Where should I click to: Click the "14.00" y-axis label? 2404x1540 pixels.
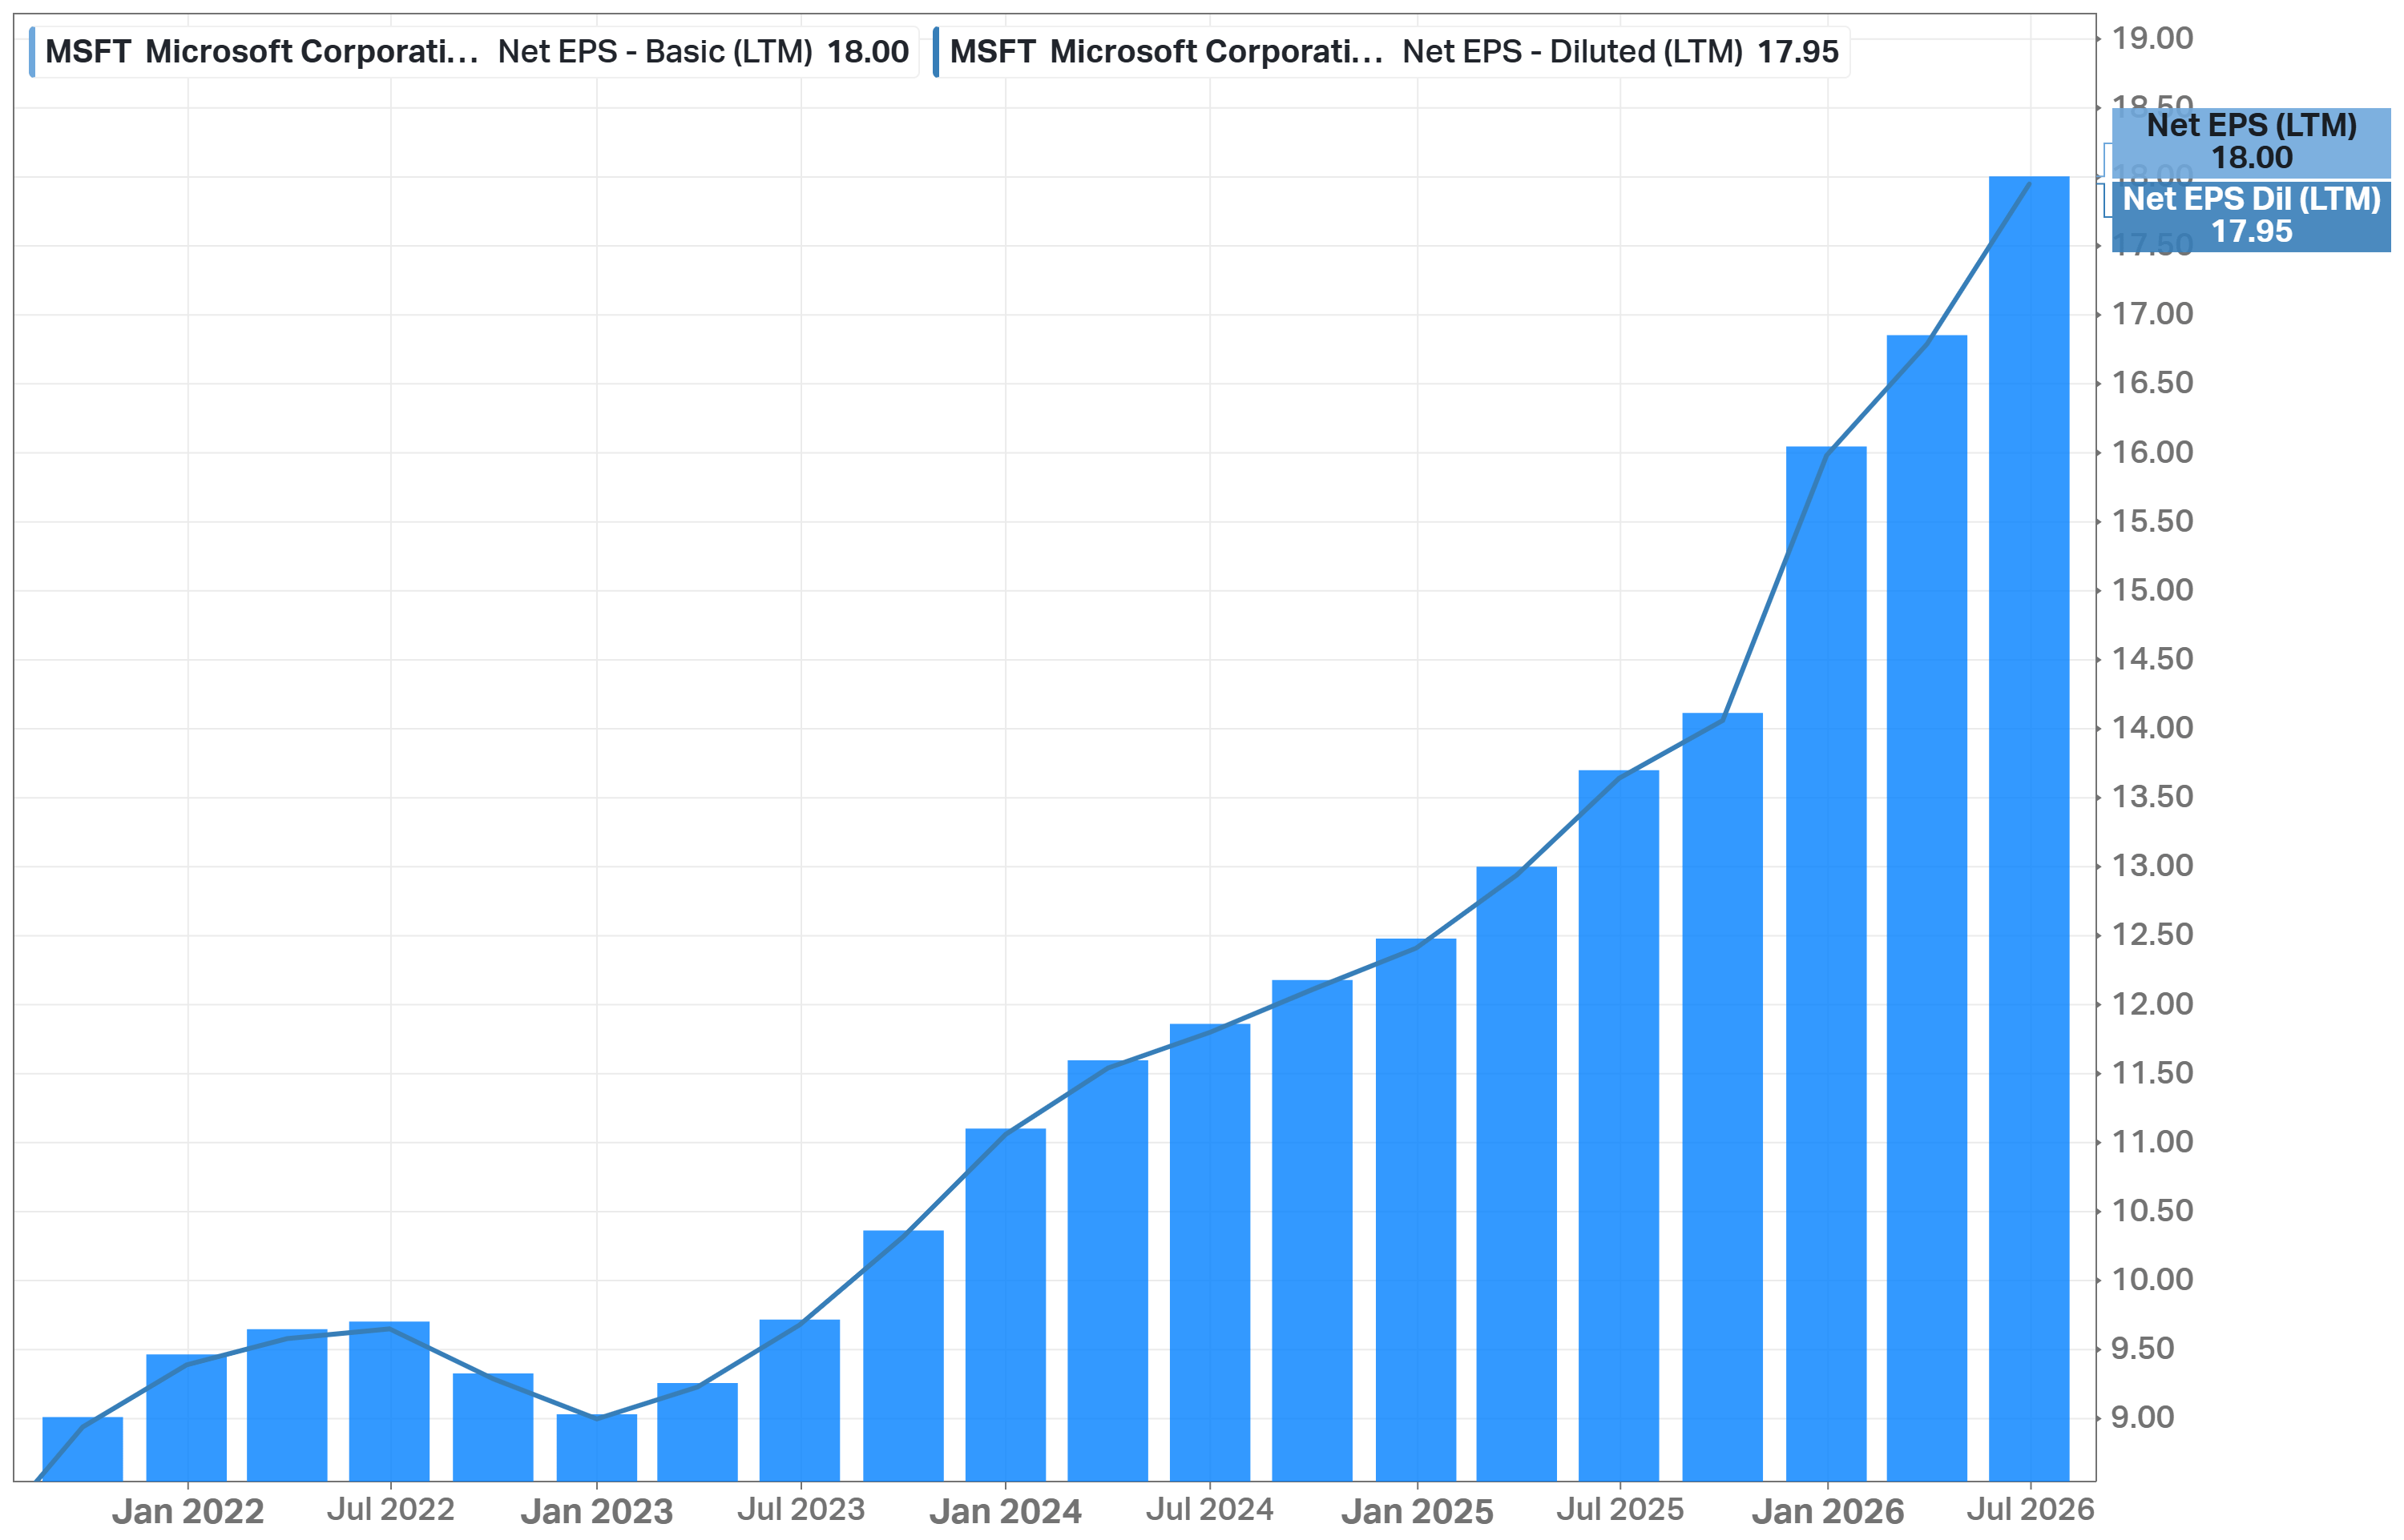(x=2152, y=728)
